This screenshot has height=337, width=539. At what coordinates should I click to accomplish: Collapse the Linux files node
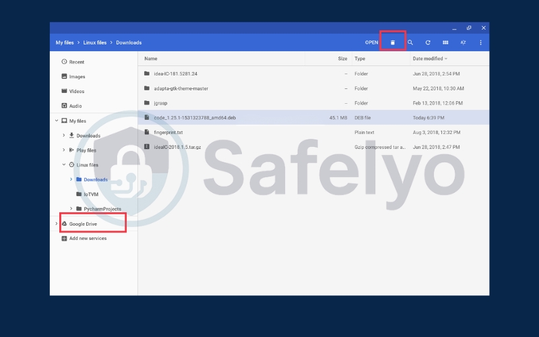[x=63, y=164]
